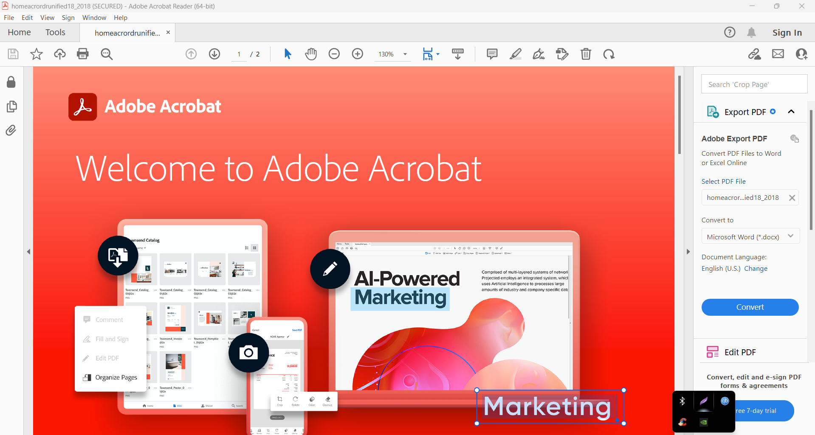Open the sign document pen tool
Screen dimensions: 815x435
[x=539, y=54]
